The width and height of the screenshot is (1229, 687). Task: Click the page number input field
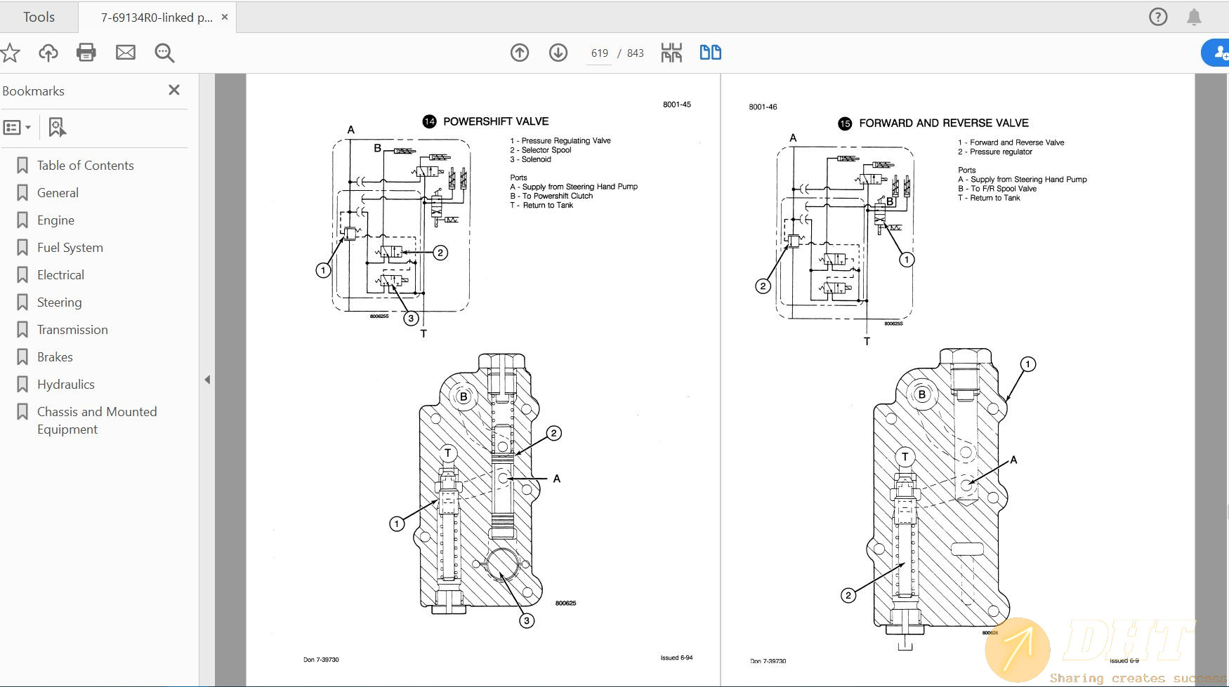(x=599, y=53)
